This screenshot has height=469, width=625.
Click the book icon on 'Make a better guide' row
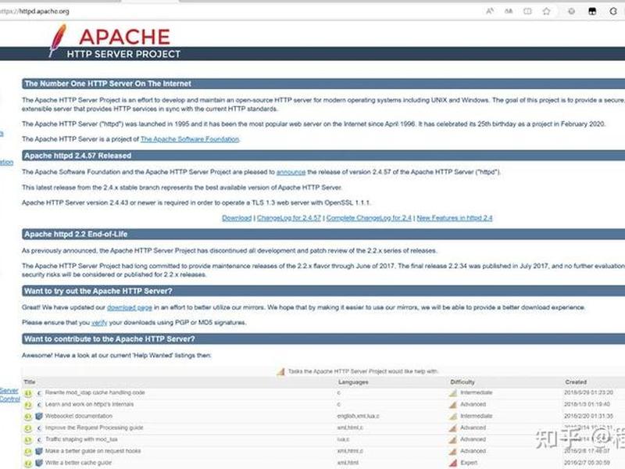39,452
